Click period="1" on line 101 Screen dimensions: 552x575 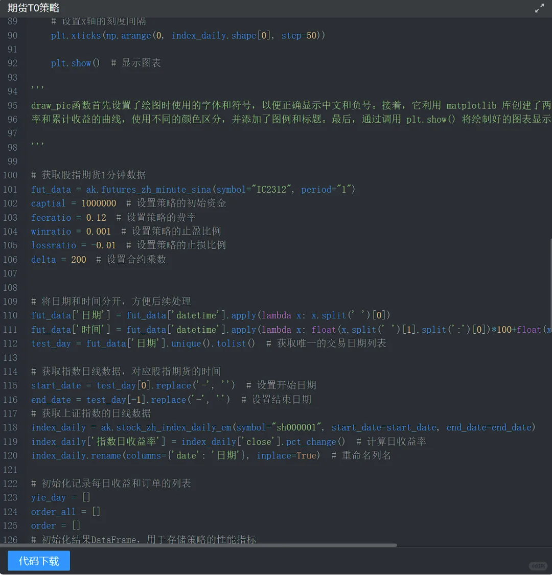click(x=326, y=189)
